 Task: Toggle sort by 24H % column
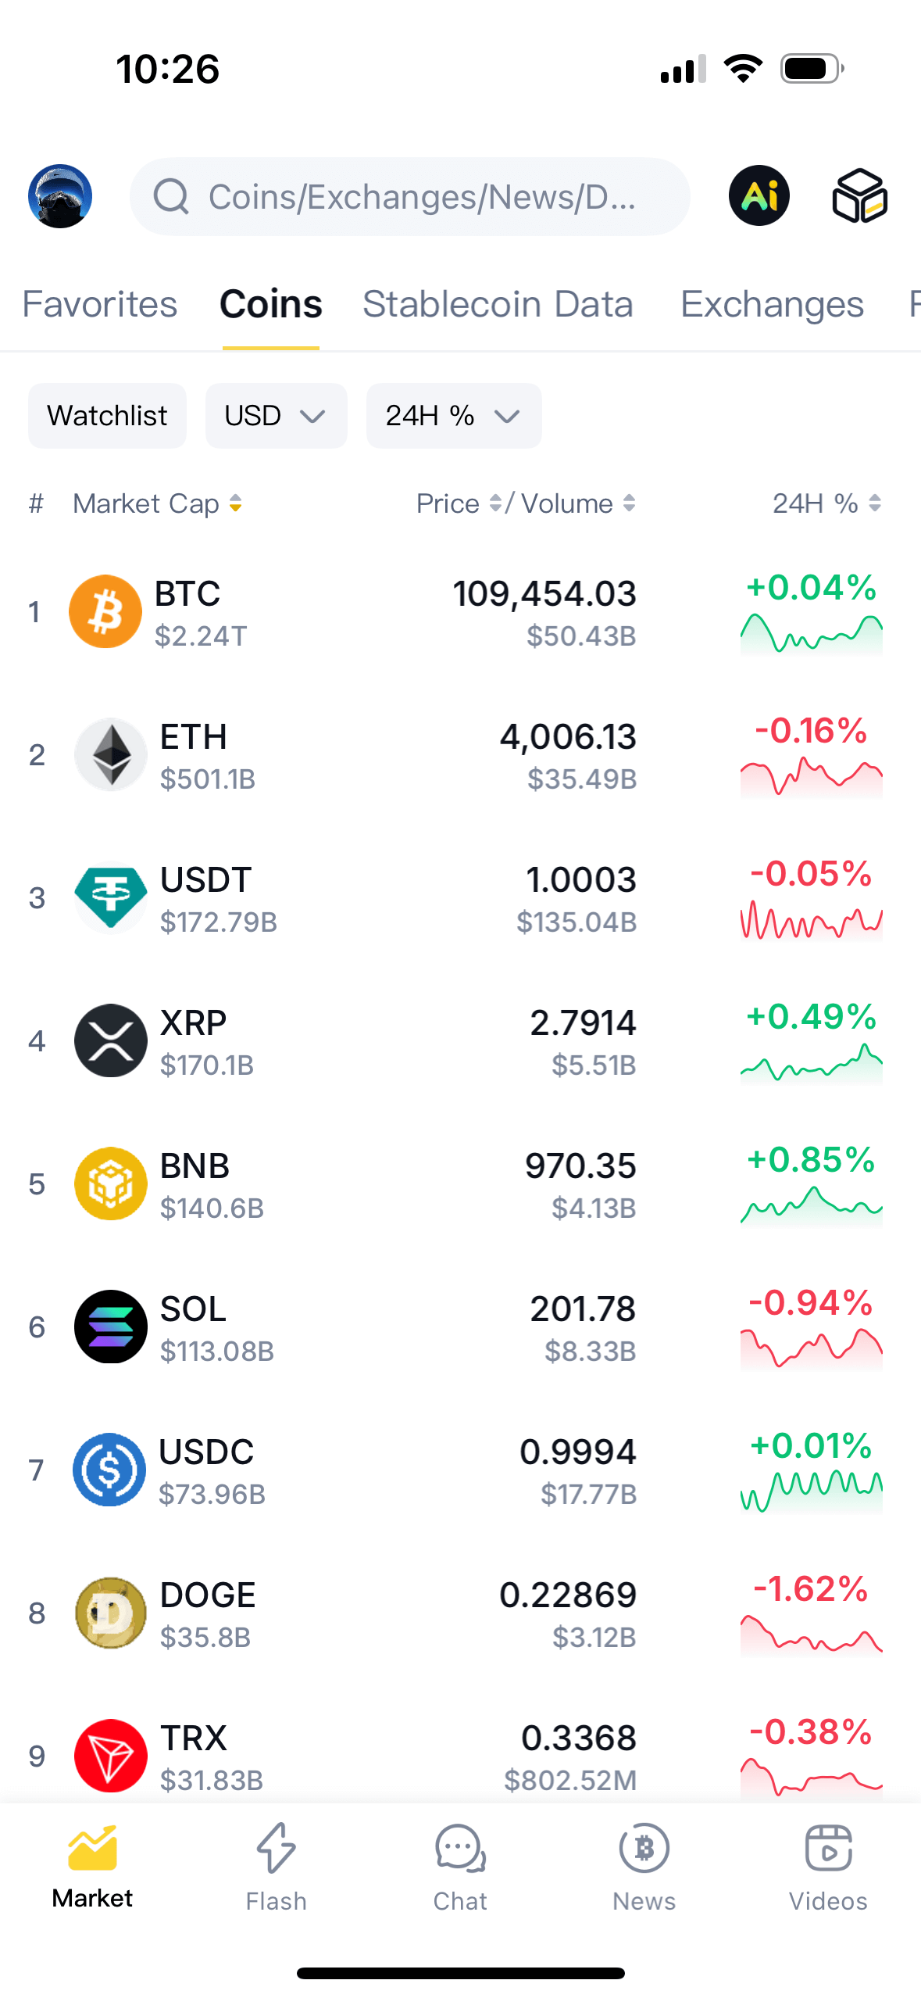(874, 503)
